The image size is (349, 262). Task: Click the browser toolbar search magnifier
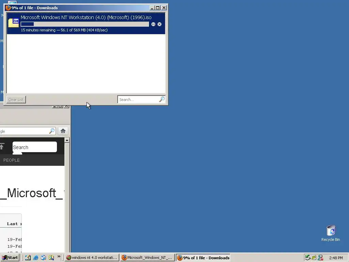point(52,131)
